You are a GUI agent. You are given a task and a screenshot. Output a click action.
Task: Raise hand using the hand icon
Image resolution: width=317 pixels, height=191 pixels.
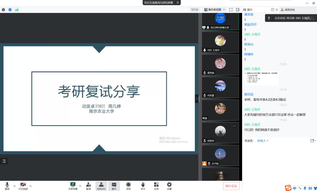(143, 185)
